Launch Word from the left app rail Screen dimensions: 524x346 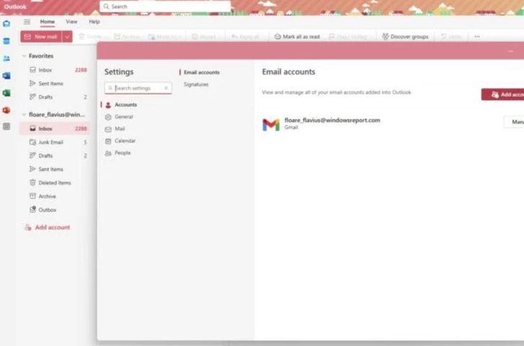click(6, 76)
